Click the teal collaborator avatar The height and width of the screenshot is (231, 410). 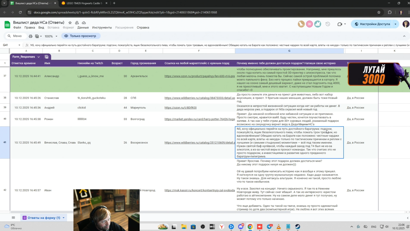318,24
